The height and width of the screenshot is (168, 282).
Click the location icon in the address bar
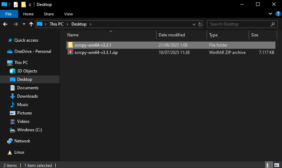pos(40,24)
